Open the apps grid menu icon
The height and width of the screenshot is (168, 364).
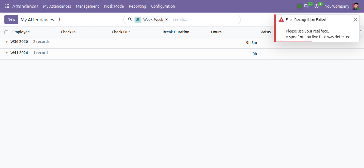[x=7, y=6]
